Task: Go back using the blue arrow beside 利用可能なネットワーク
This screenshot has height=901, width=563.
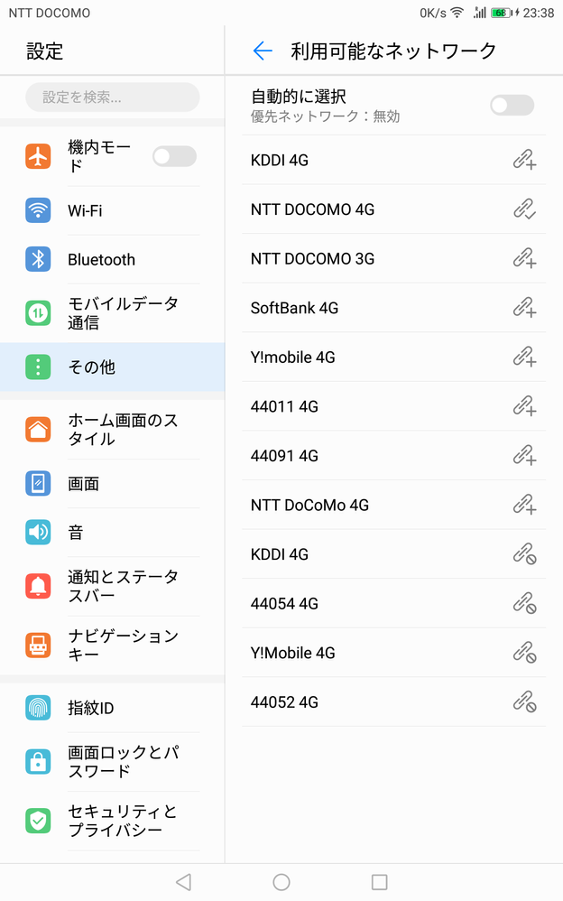Action: click(x=263, y=51)
